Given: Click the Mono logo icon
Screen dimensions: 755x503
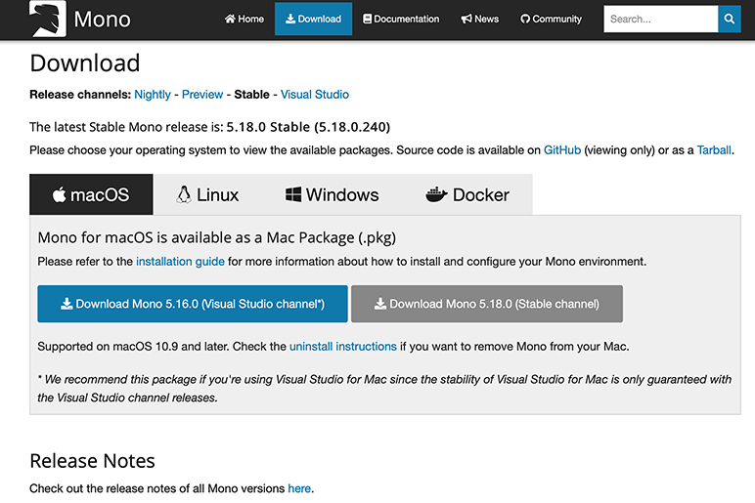Looking at the screenshot, I should coord(47,19).
